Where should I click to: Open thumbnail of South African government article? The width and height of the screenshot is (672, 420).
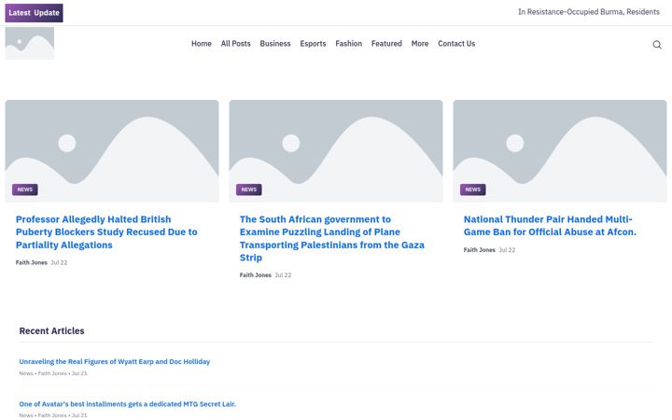click(x=336, y=151)
